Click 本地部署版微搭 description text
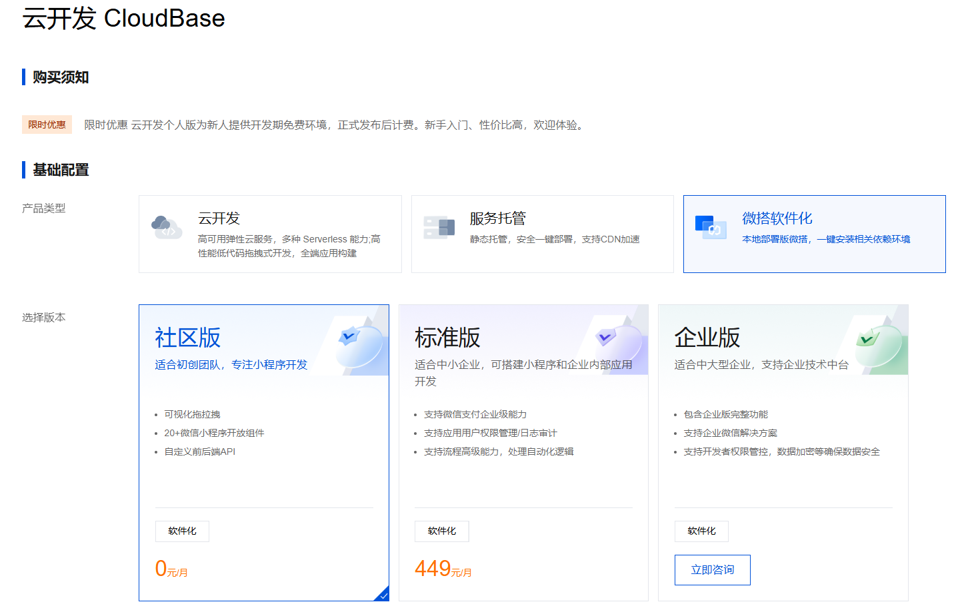This screenshot has height=612, width=966. [826, 239]
